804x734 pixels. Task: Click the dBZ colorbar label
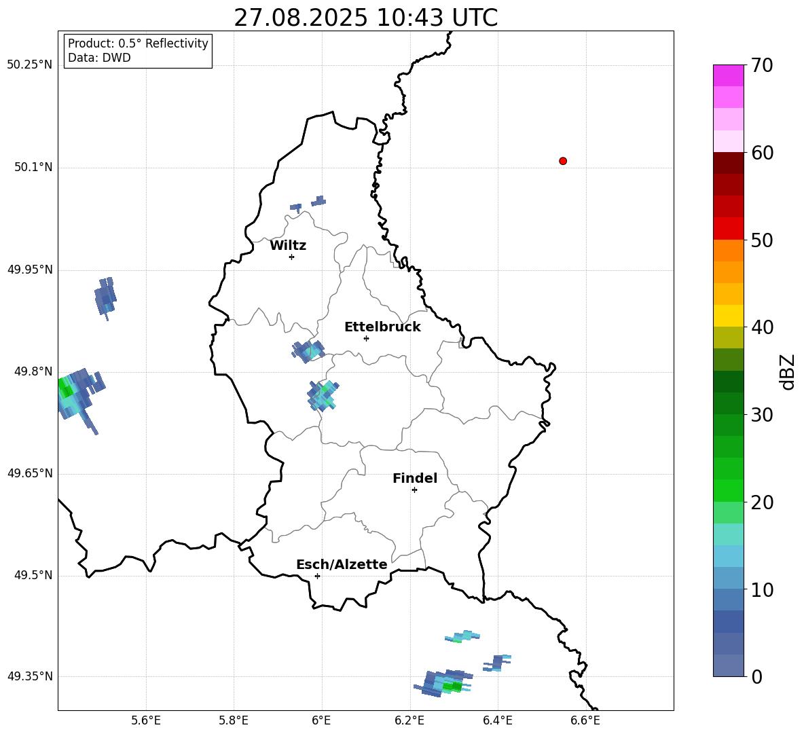(x=788, y=371)
